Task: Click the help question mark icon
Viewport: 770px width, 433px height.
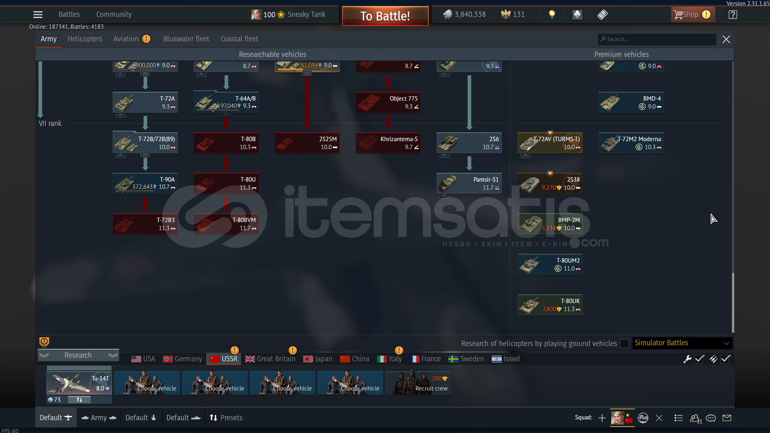Action: point(733,15)
